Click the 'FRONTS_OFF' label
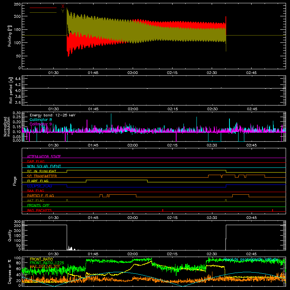 point(38,205)
